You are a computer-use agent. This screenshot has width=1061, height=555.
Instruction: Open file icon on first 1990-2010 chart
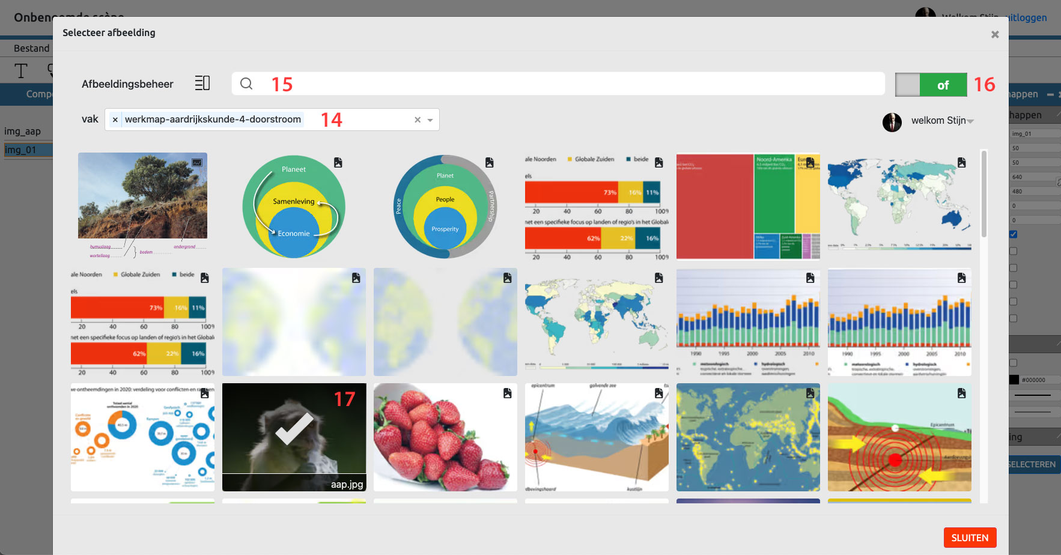coord(810,277)
